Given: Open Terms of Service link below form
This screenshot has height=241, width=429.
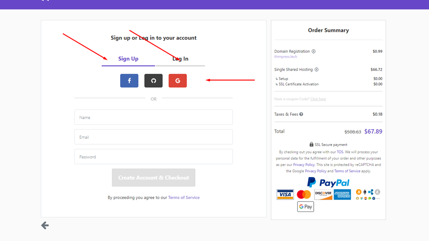Looking at the screenshot, I should coord(184,197).
